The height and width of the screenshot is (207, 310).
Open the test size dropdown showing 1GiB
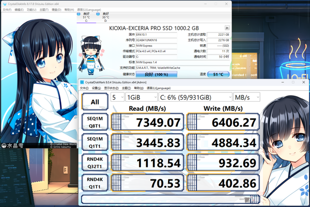[x=141, y=97]
